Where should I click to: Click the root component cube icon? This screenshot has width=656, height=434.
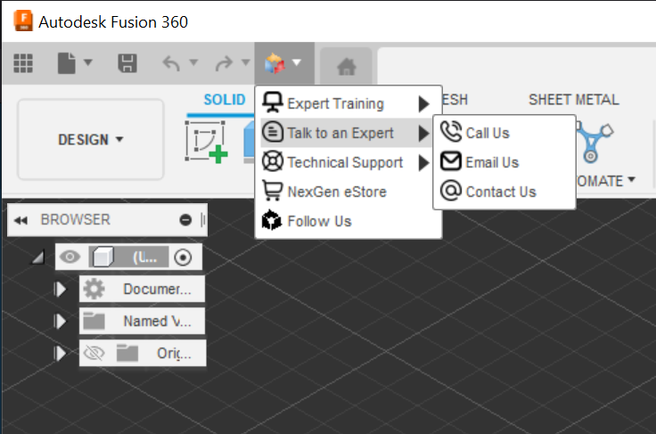(x=102, y=257)
